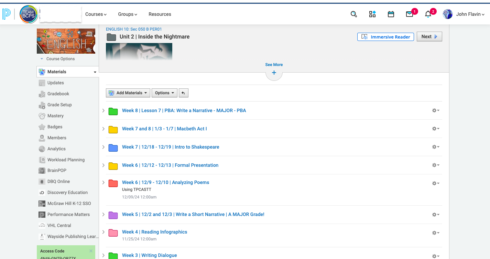Close the Access Code panel

click(91, 251)
